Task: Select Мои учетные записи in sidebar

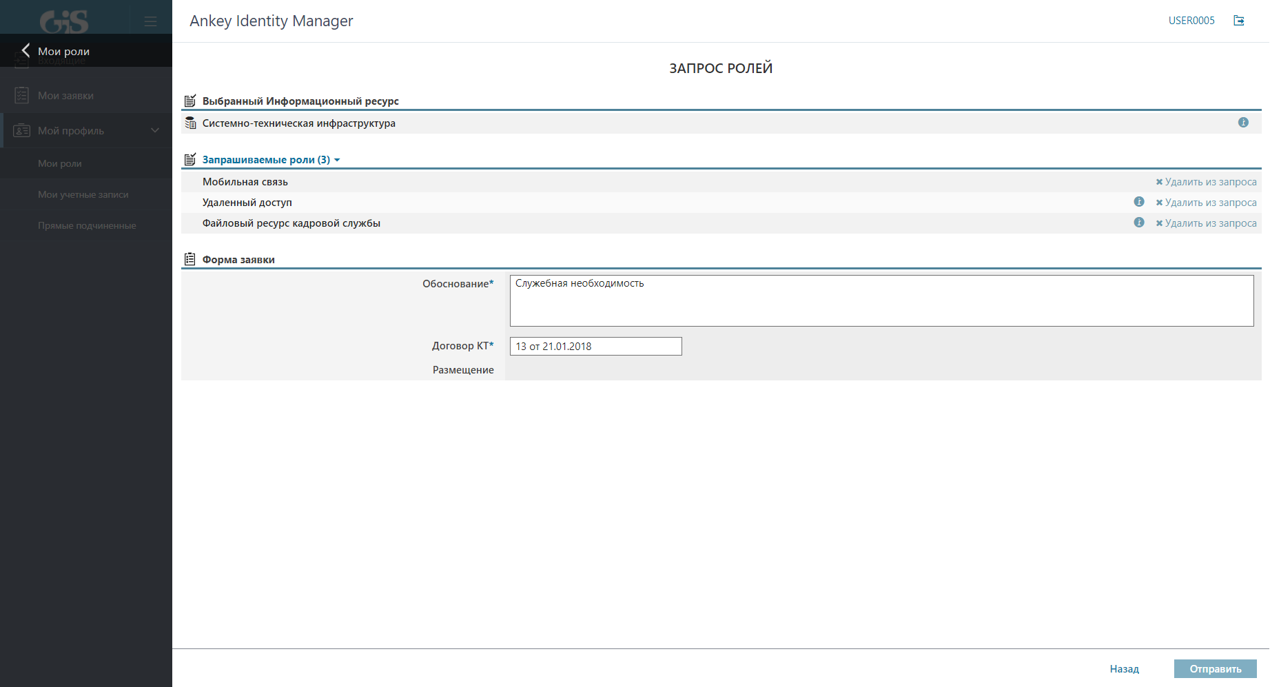Action: (x=83, y=195)
